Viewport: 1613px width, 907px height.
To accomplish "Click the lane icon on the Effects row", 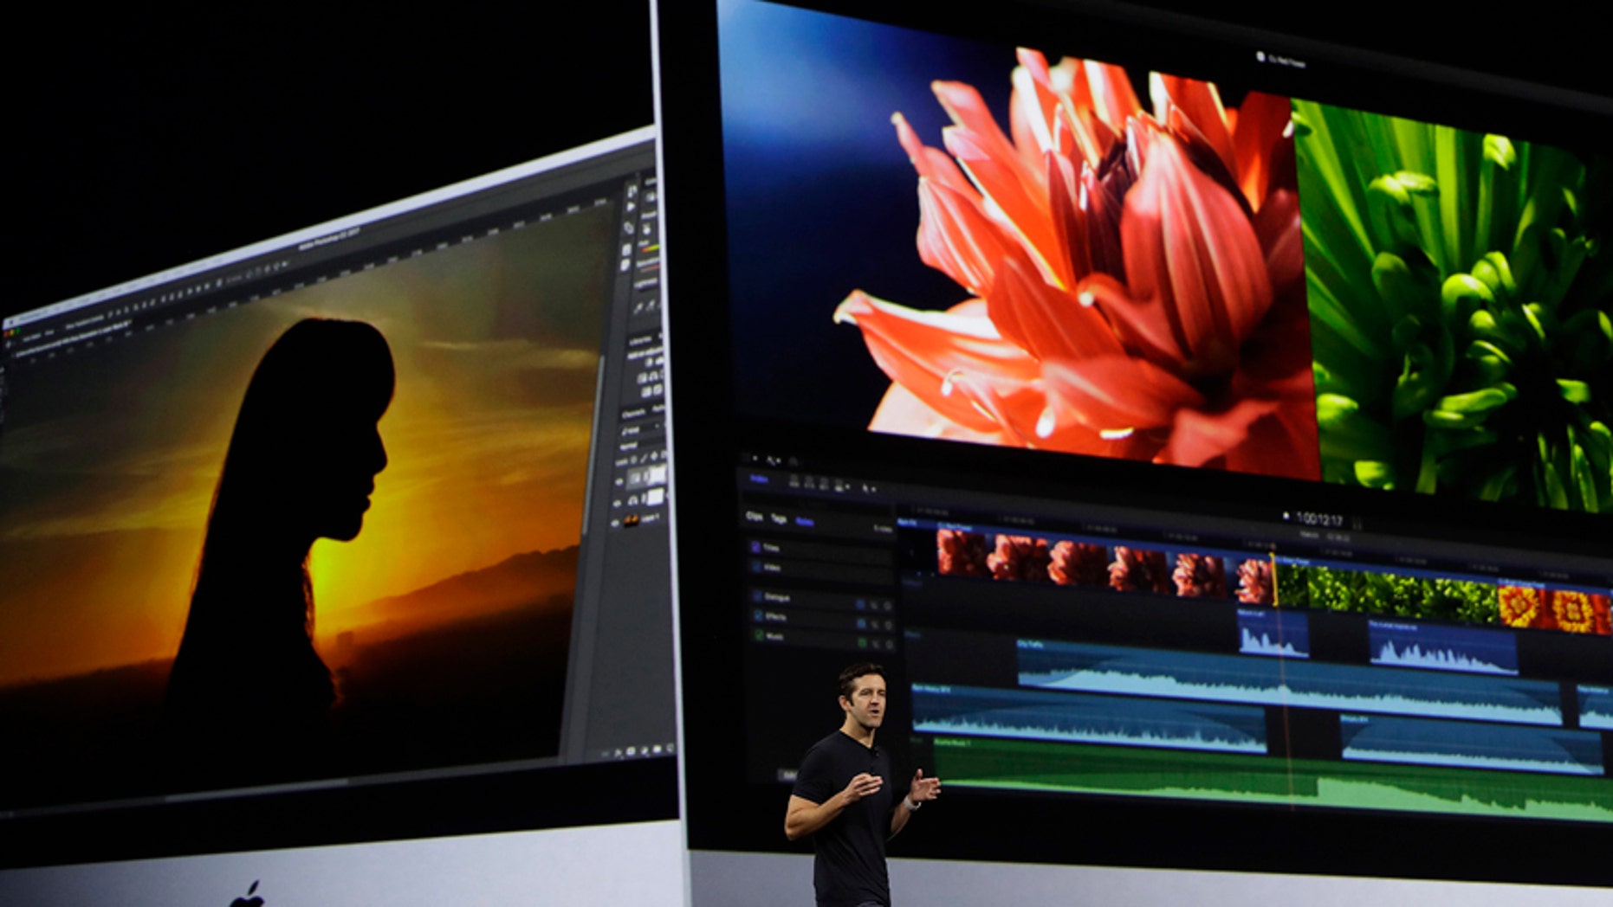I will (x=861, y=623).
